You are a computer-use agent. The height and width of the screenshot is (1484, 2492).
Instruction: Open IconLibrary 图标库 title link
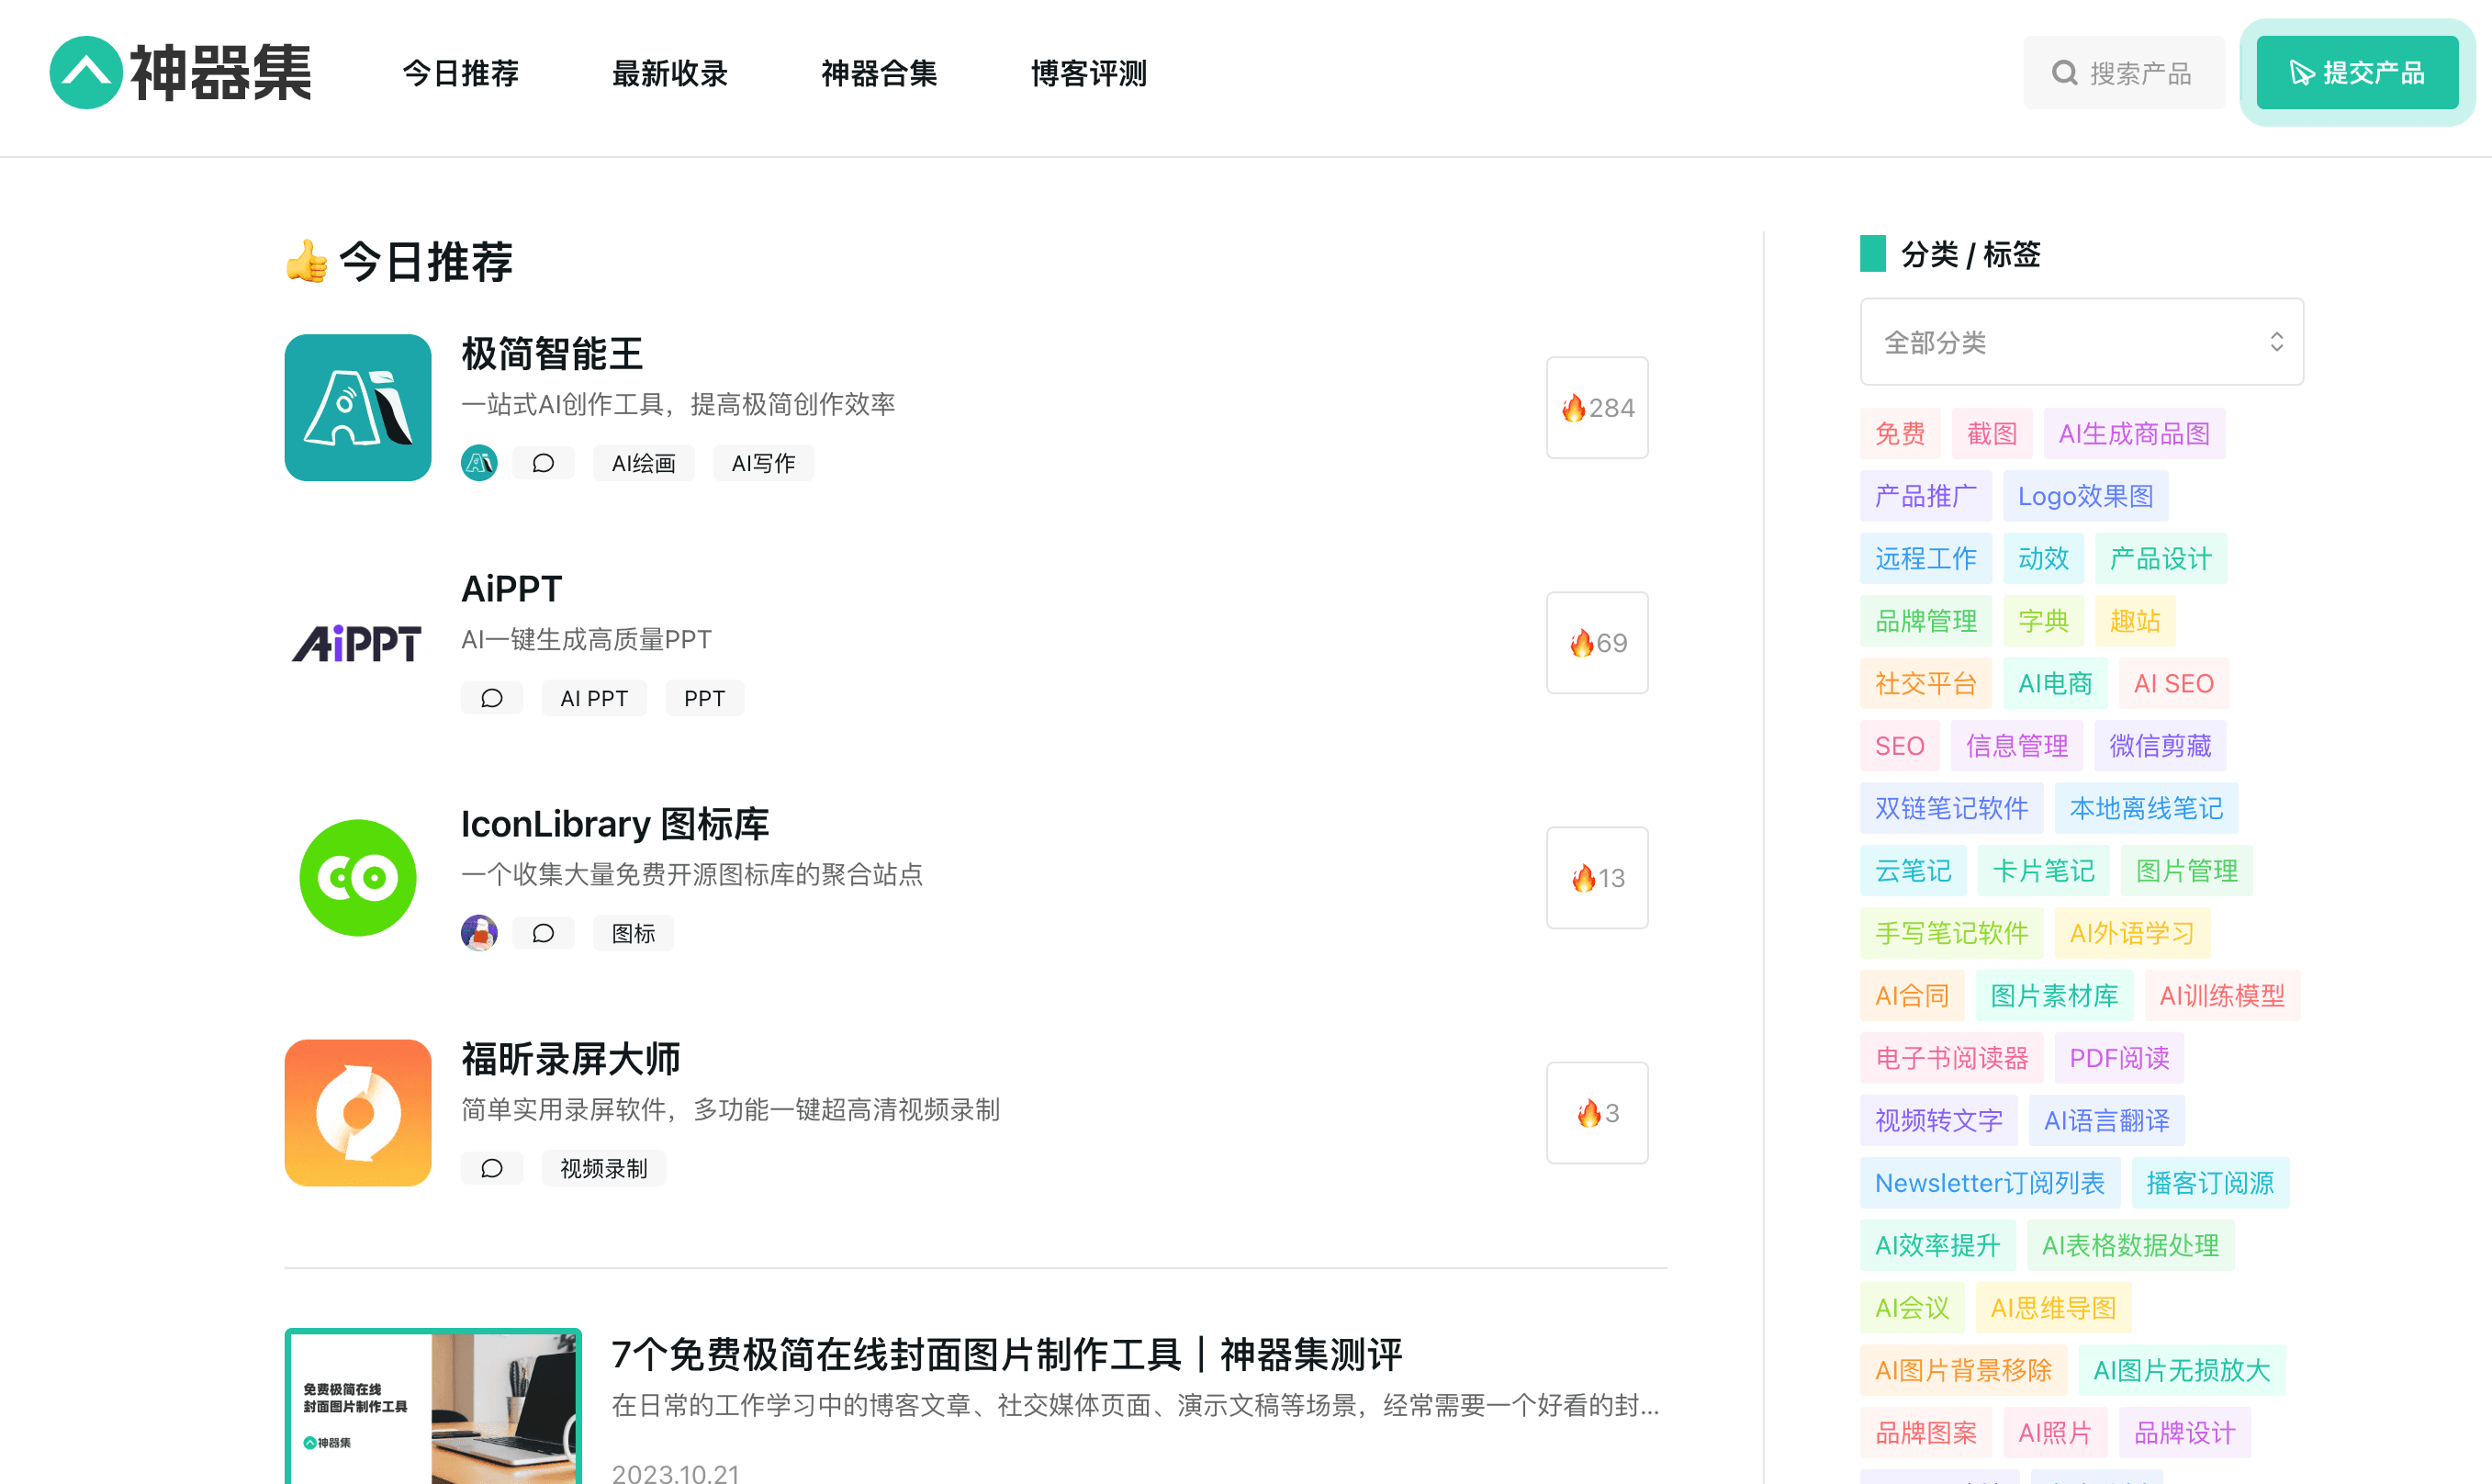pyautogui.click(x=615, y=824)
